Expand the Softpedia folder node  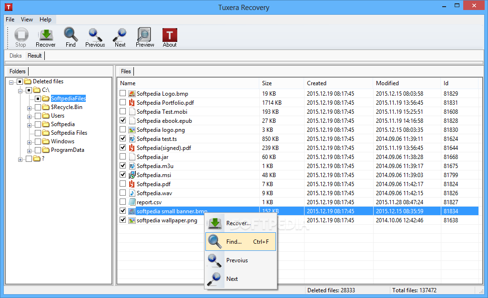pyautogui.click(x=29, y=125)
